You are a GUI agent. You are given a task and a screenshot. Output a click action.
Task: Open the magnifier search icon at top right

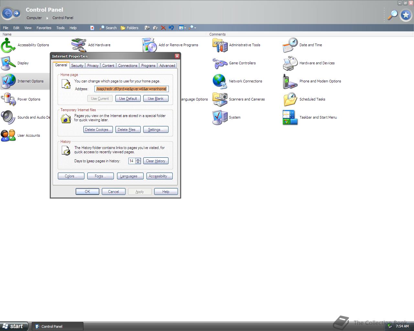[x=393, y=15]
